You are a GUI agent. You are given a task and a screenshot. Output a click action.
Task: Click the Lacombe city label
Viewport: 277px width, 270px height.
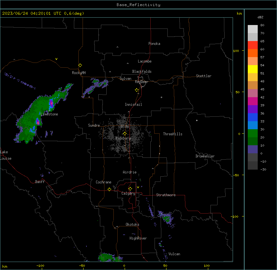coord(145,61)
